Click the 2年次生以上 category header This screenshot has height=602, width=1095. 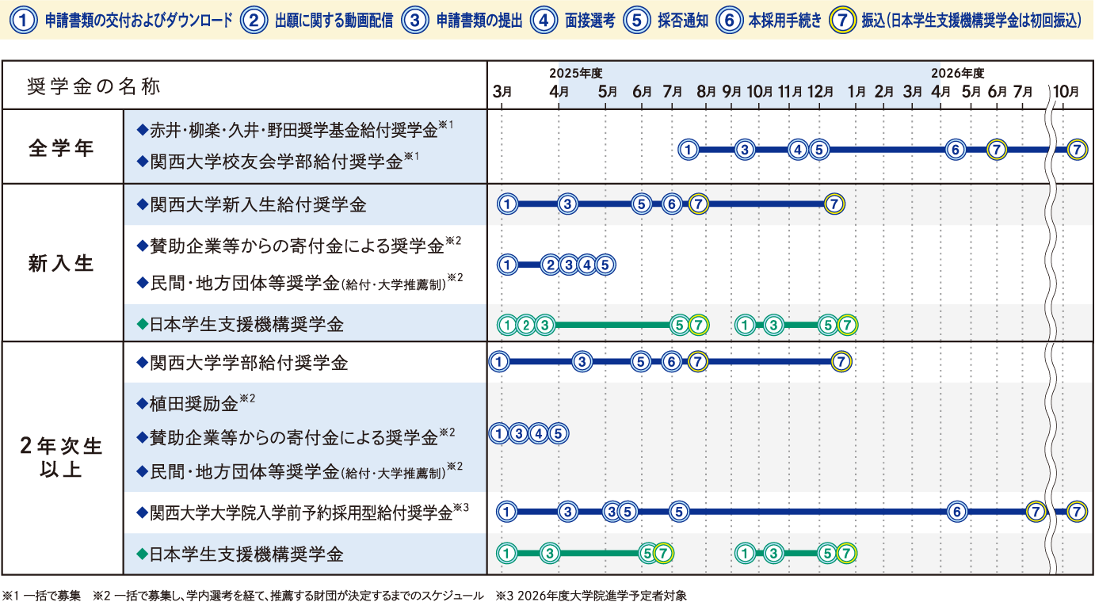coord(62,458)
